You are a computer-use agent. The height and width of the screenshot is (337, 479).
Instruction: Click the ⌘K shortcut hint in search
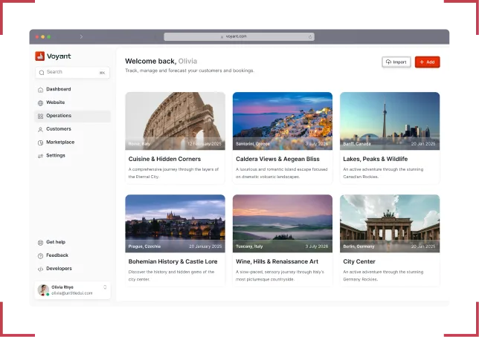pos(102,73)
